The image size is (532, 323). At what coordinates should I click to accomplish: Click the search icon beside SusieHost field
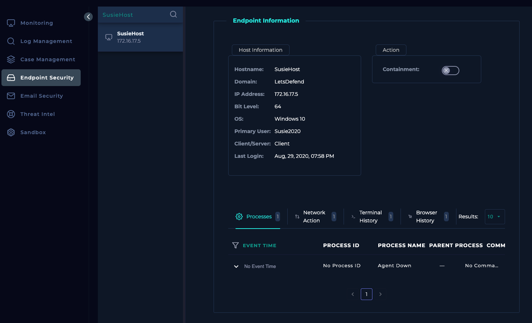[x=173, y=14]
